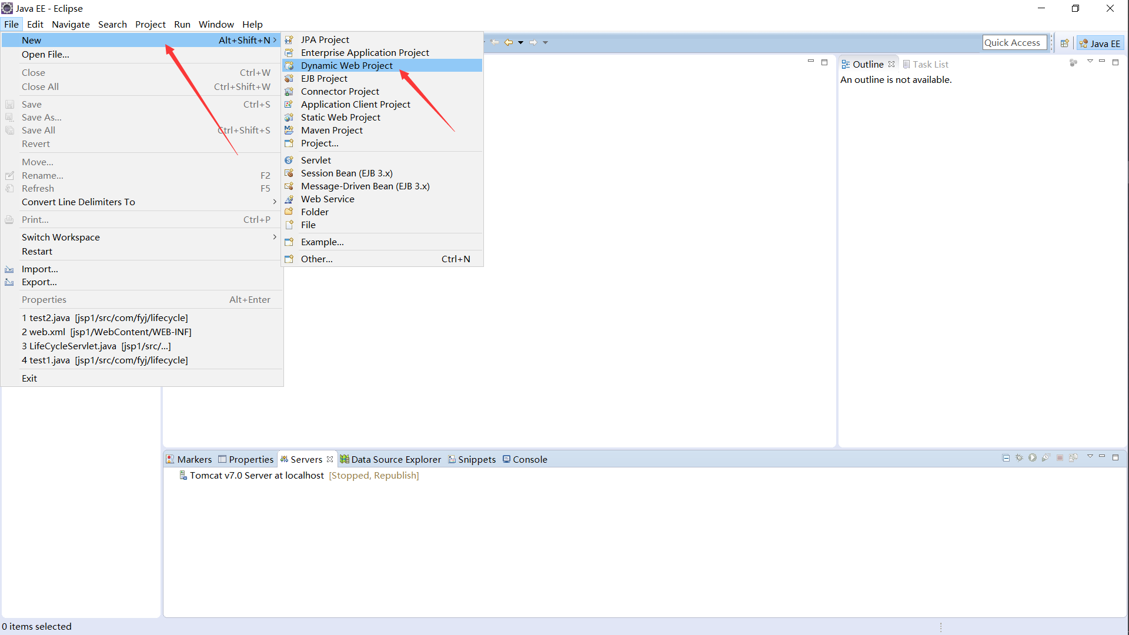Select Dynamic Web Project from the submenu
Screen dimensions: 1129x635
(346, 65)
